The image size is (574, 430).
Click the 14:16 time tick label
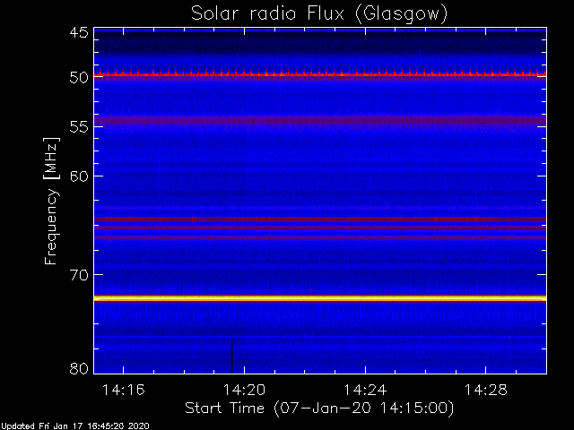click(124, 390)
